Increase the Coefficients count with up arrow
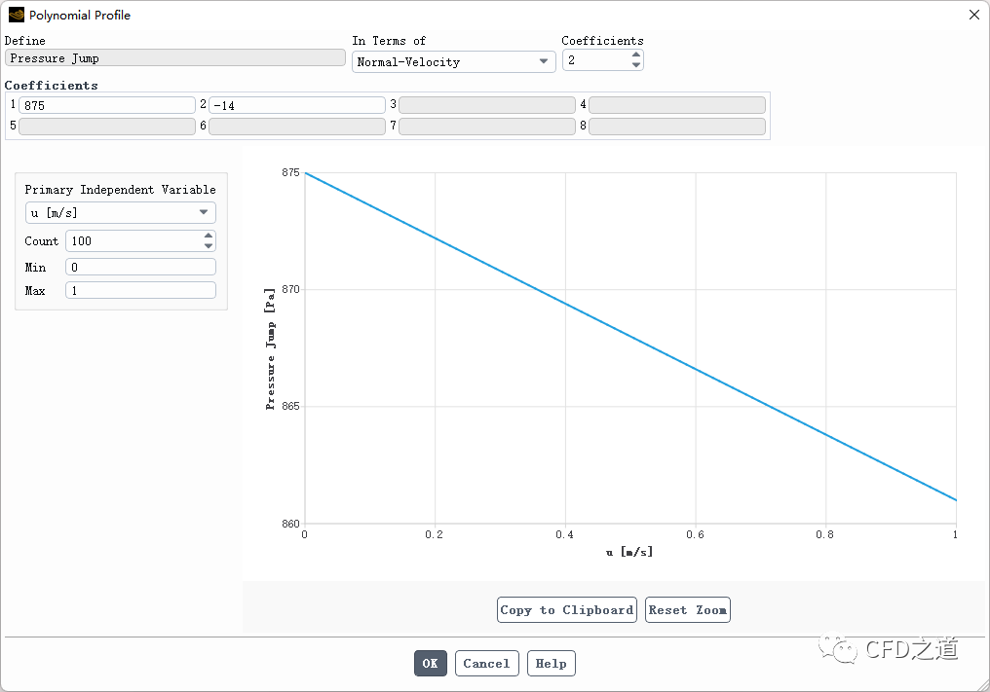This screenshot has width=990, height=692. point(636,55)
